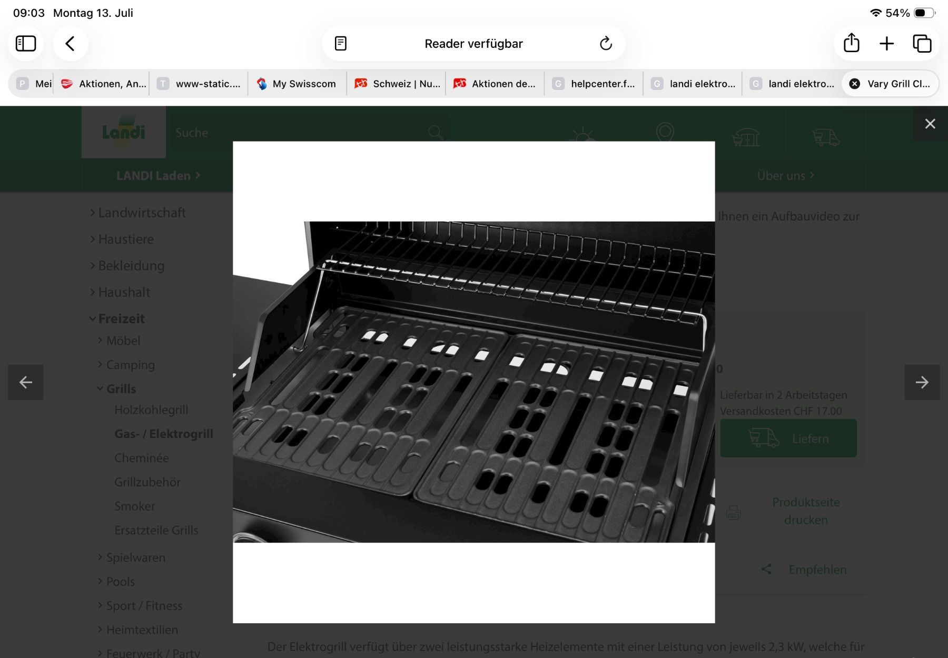The image size is (948, 658).
Task: Collapse the Grills subcategory
Action: 117,388
